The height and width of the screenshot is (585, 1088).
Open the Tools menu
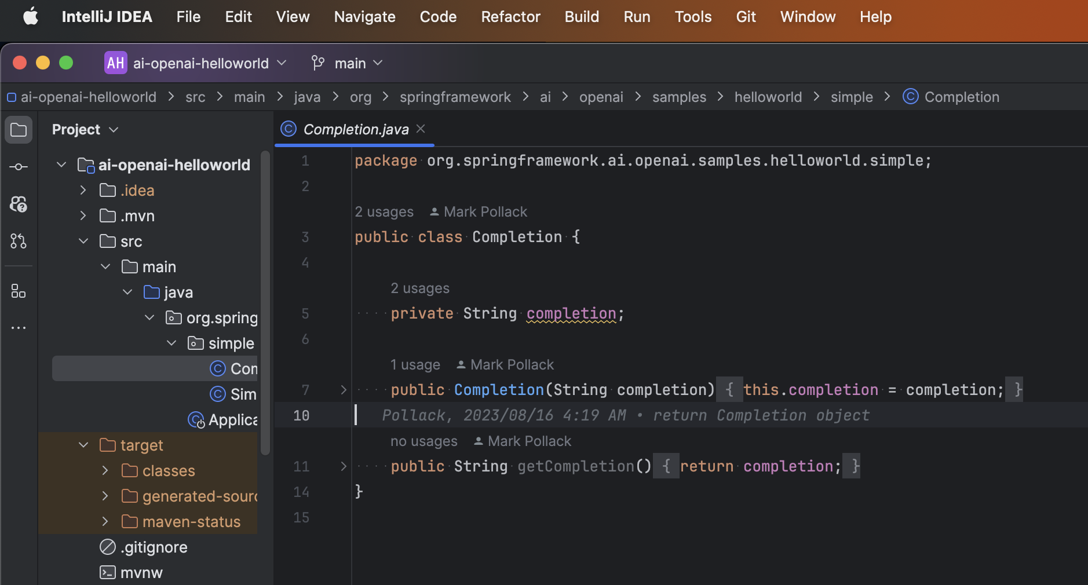pyautogui.click(x=693, y=16)
